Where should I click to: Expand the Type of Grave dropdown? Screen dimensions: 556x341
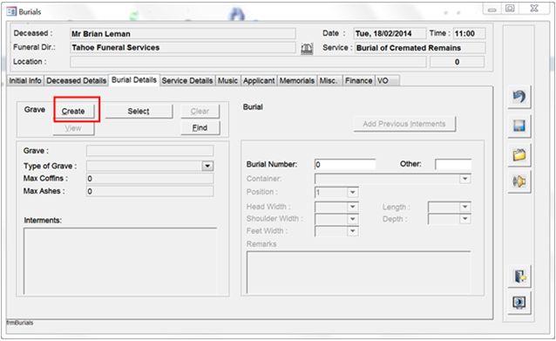click(x=207, y=166)
